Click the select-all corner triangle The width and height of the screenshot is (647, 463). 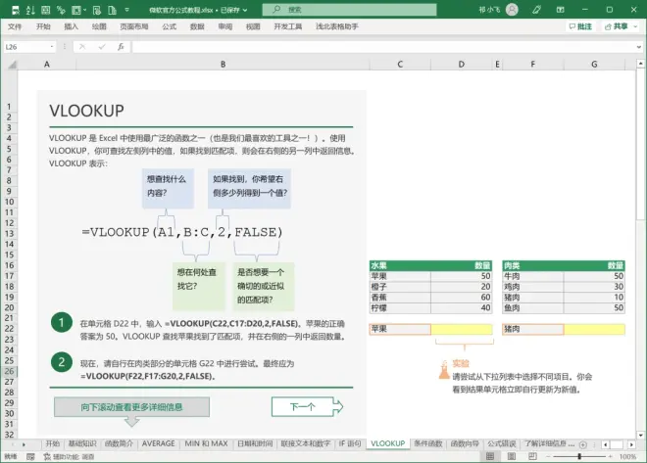(12, 65)
